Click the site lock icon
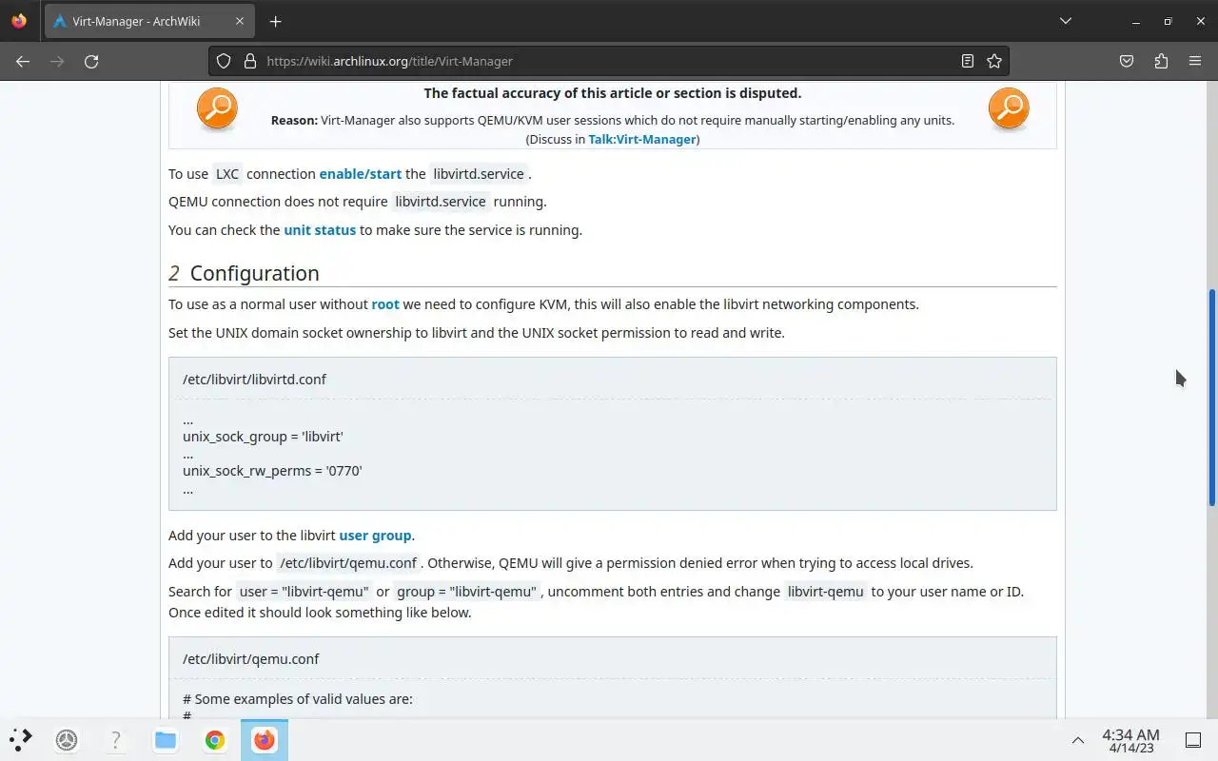 click(x=250, y=61)
